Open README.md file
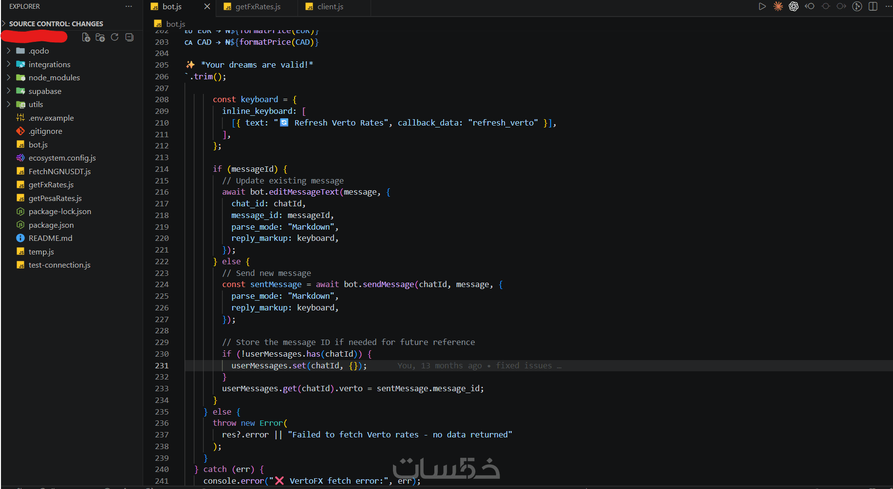 (50, 238)
